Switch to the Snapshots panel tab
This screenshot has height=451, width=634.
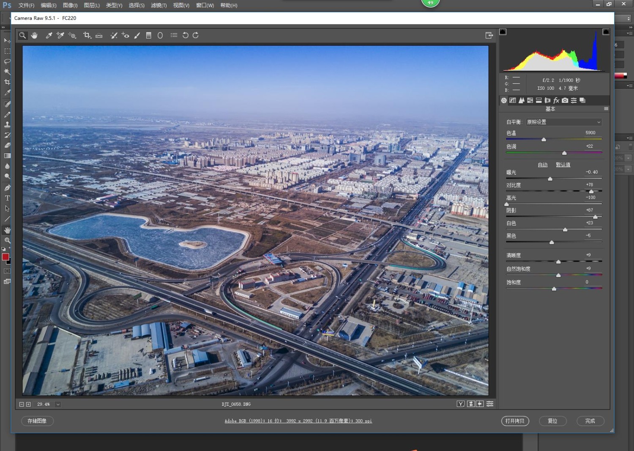(582, 100)
